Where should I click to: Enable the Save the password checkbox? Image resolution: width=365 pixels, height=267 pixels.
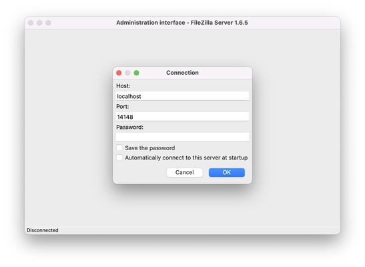(119, 148)
